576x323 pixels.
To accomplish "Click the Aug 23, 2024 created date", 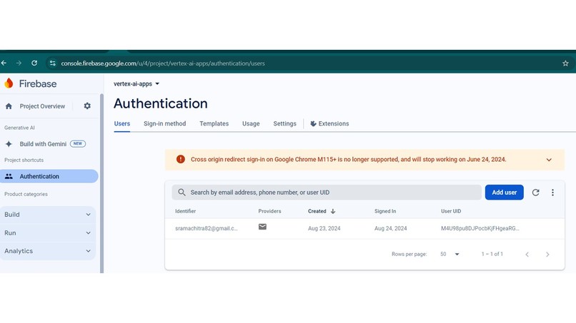I will pos(324,228).
